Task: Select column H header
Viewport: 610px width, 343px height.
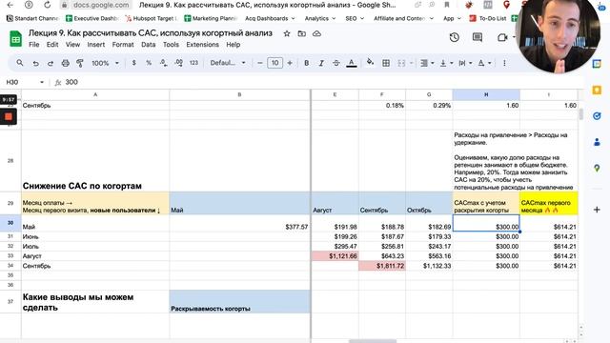Action: 486,94
